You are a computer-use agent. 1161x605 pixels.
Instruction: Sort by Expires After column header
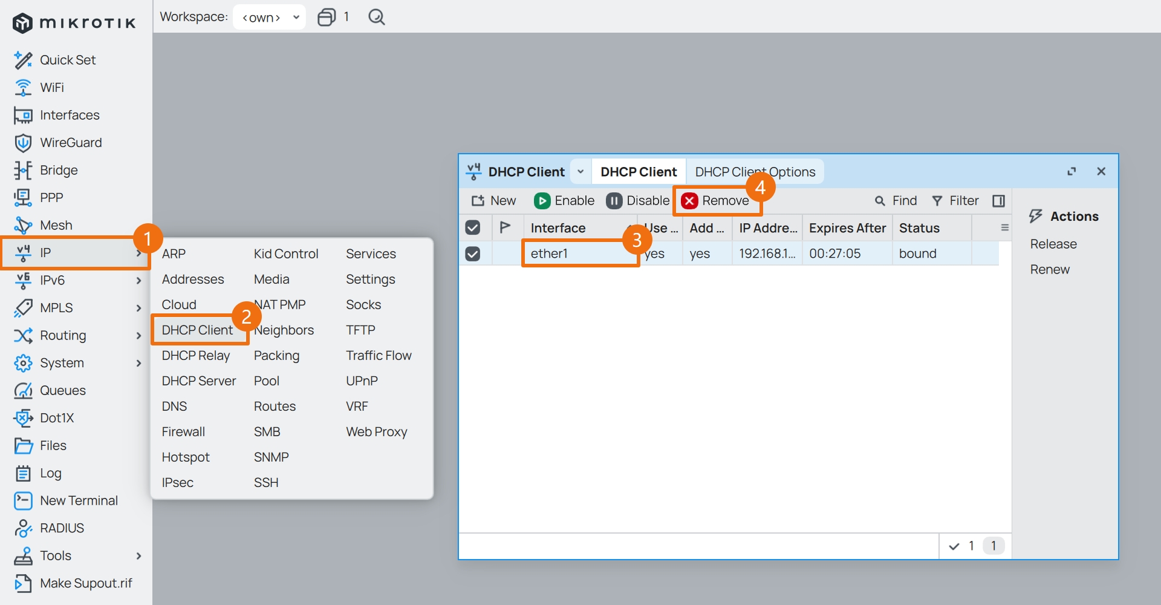coord(847,228)
